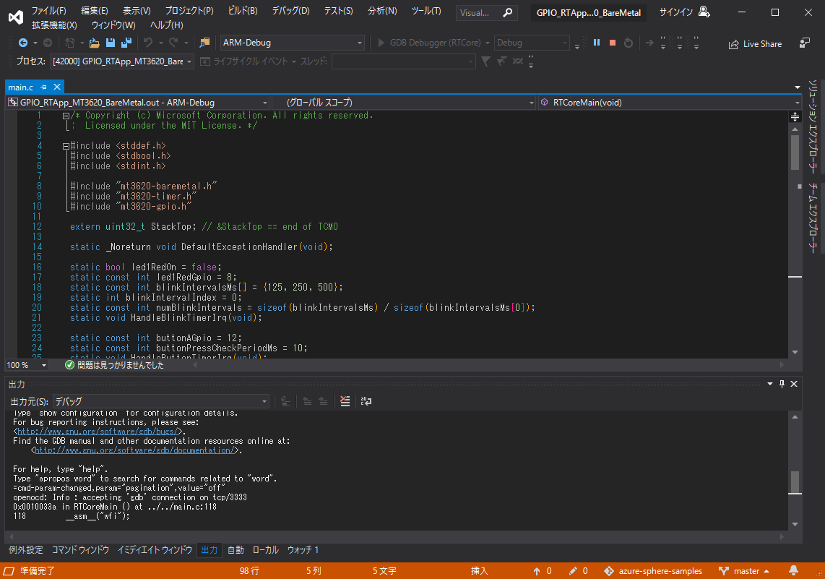Pause debugging with the Break All icon

tap(597, 43)
